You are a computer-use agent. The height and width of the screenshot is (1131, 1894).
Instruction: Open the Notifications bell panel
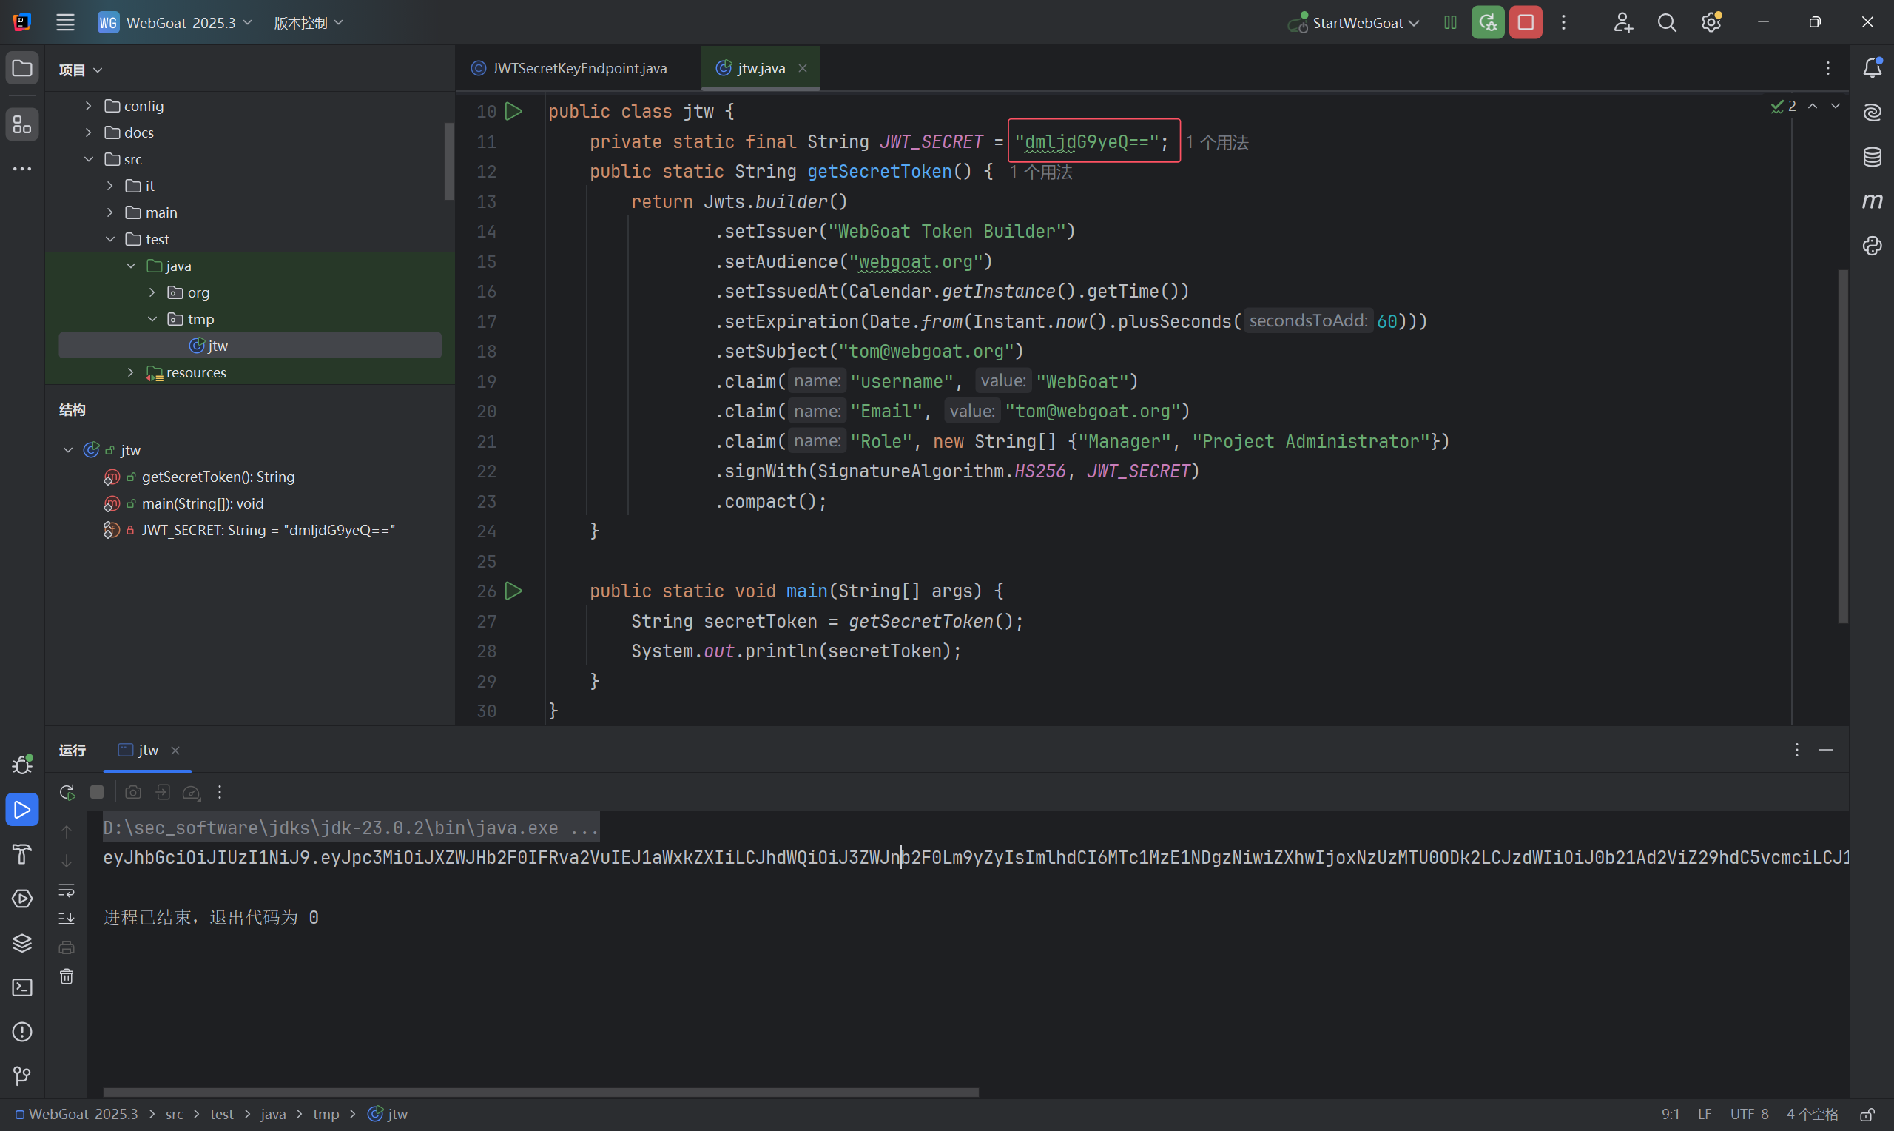click(x=1872, y=68)
